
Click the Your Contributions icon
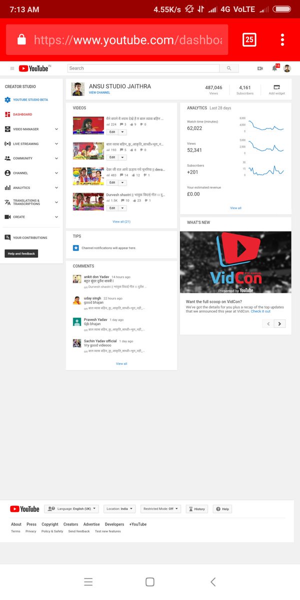[7, 237]
